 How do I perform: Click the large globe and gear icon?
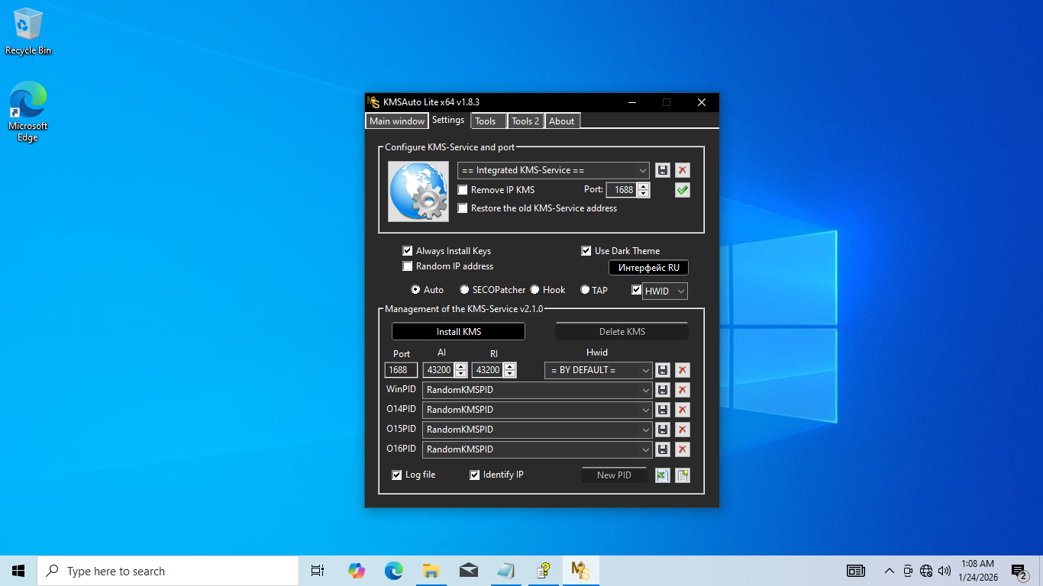pos(418,192)
